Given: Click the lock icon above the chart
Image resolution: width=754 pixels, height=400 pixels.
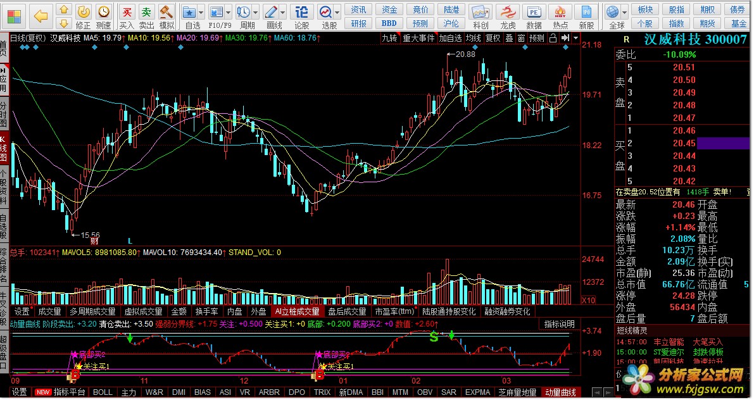Looking at the screenshot, I should tap(553, 38).
